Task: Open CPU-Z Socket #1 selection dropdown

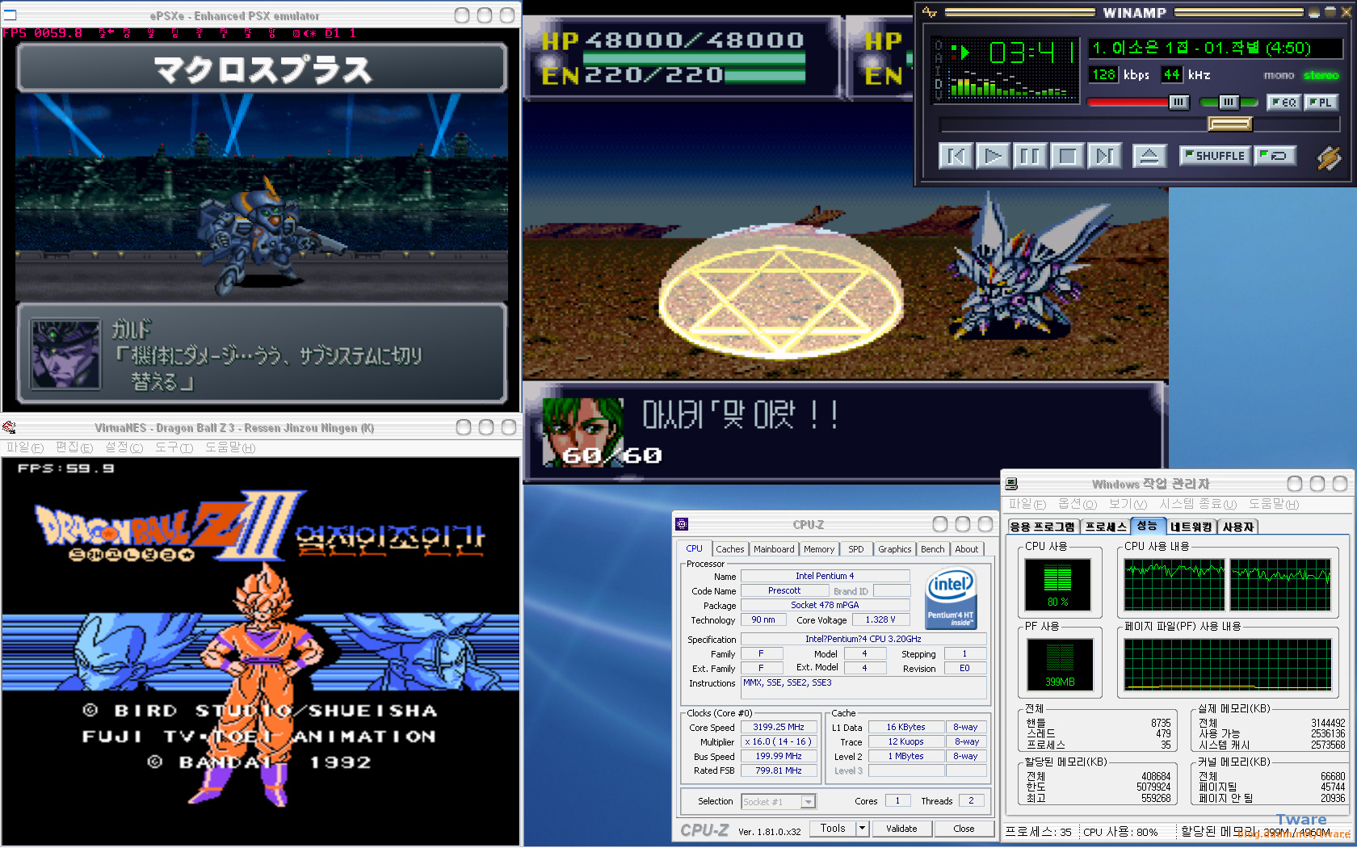Action: [779, 802]
